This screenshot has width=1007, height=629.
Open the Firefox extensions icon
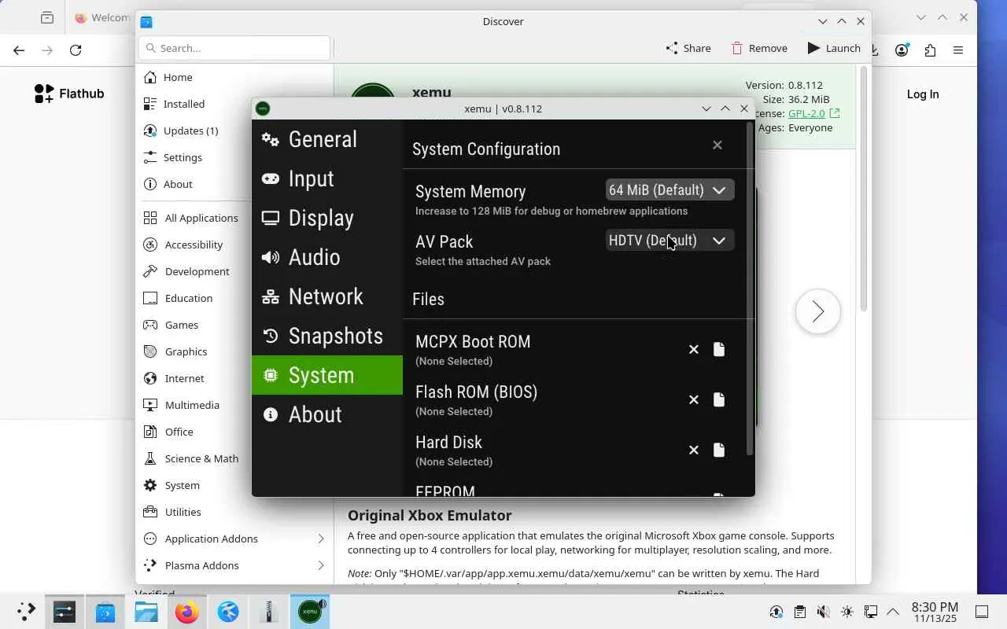pyautogui.click(x=930, y=50)
